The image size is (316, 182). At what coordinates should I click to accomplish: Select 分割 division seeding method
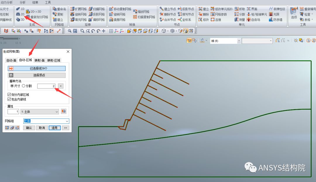[x=27, y=86]
